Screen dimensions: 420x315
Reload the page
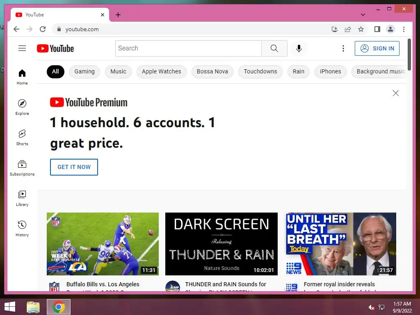(43, 29)
